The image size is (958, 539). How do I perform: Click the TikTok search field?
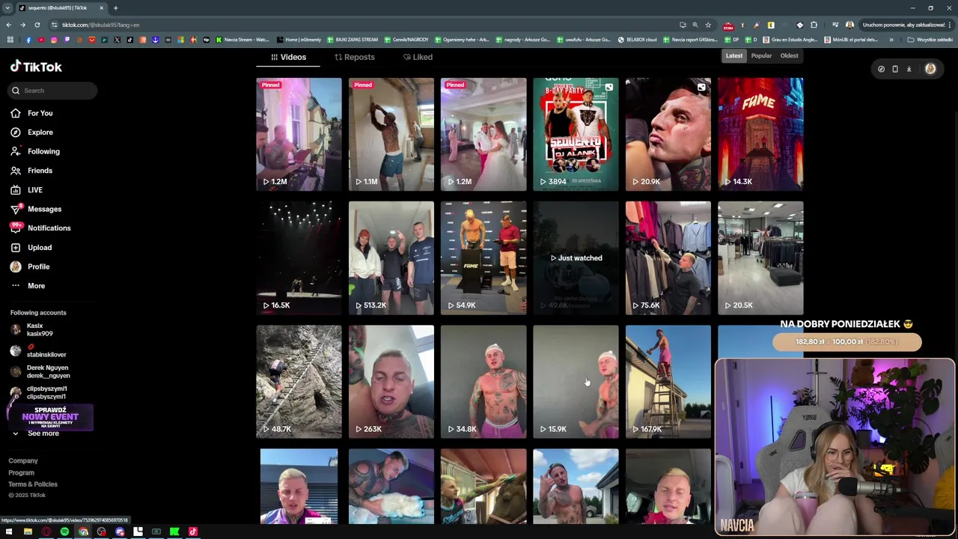tap(53, 91)
